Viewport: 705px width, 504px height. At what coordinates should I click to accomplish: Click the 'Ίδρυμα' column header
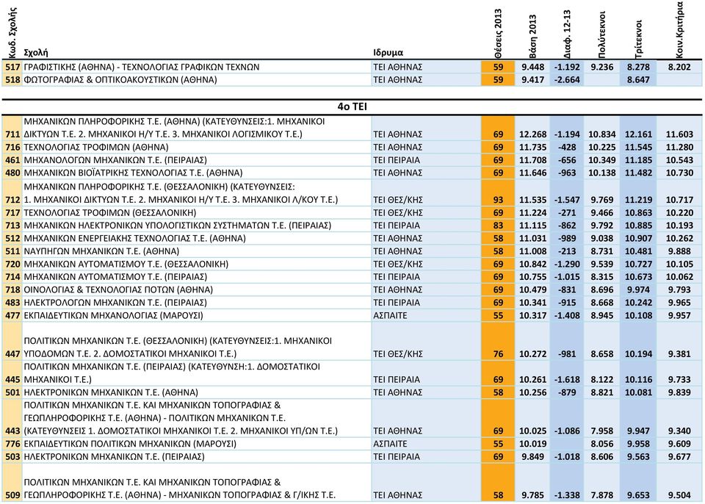[388, 53]
